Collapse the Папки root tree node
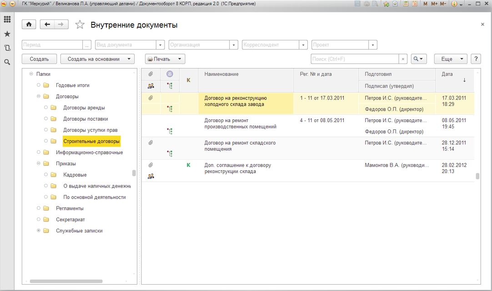492x291 pixels. pyautogui.click(x=31, y=74)
